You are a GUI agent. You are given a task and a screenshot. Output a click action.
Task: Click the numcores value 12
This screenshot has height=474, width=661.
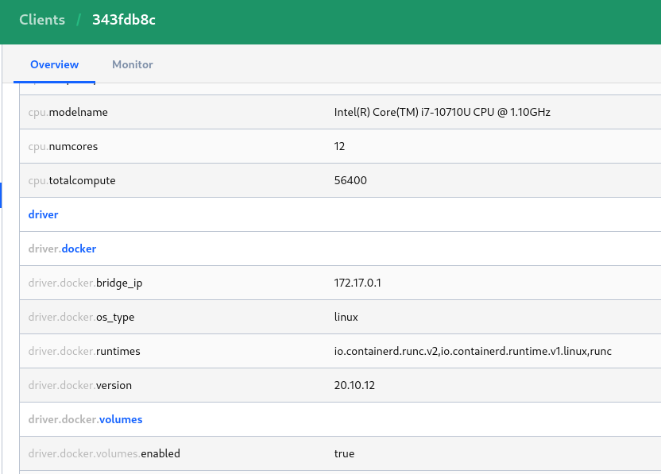339,146
